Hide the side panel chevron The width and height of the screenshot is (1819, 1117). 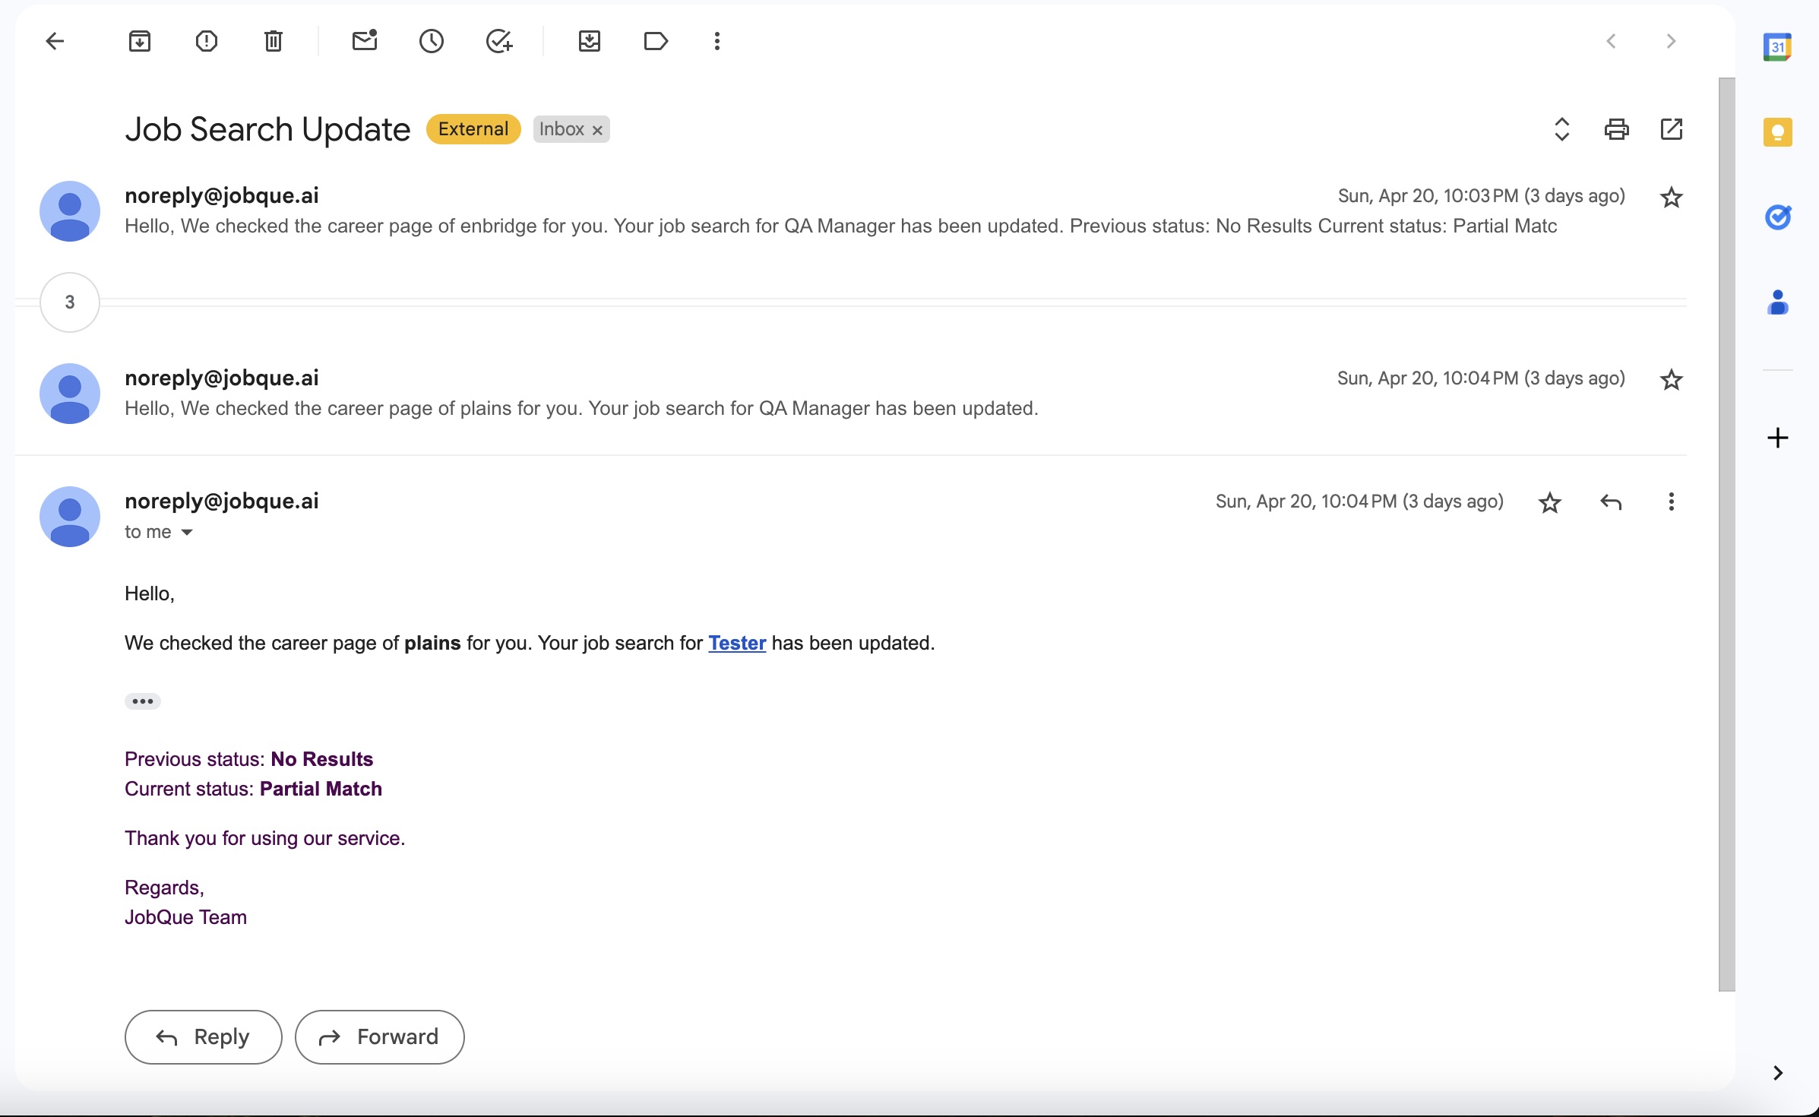tap(1778, 1073)
